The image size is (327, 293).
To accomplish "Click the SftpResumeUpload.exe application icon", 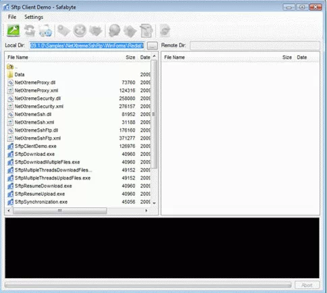I will [10, 194].
